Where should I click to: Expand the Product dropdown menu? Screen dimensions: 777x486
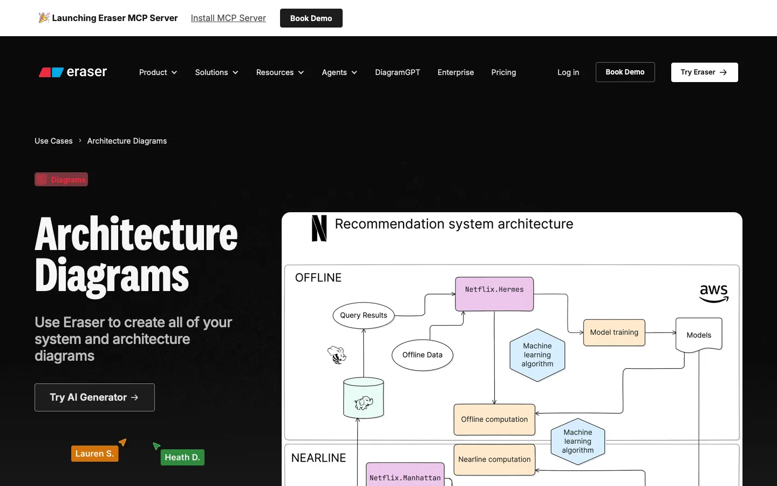pyautogui.click(x=158, y=72)
